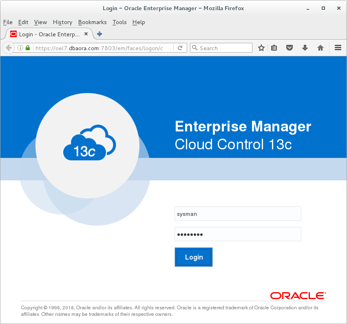
Task: Minimize the Firefox window
Action: click(x=308, y=9)
